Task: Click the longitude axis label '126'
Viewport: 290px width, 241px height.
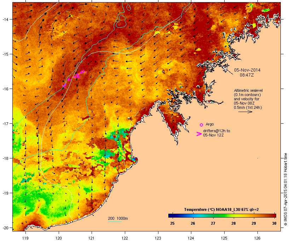Action: tap(257, 238)
